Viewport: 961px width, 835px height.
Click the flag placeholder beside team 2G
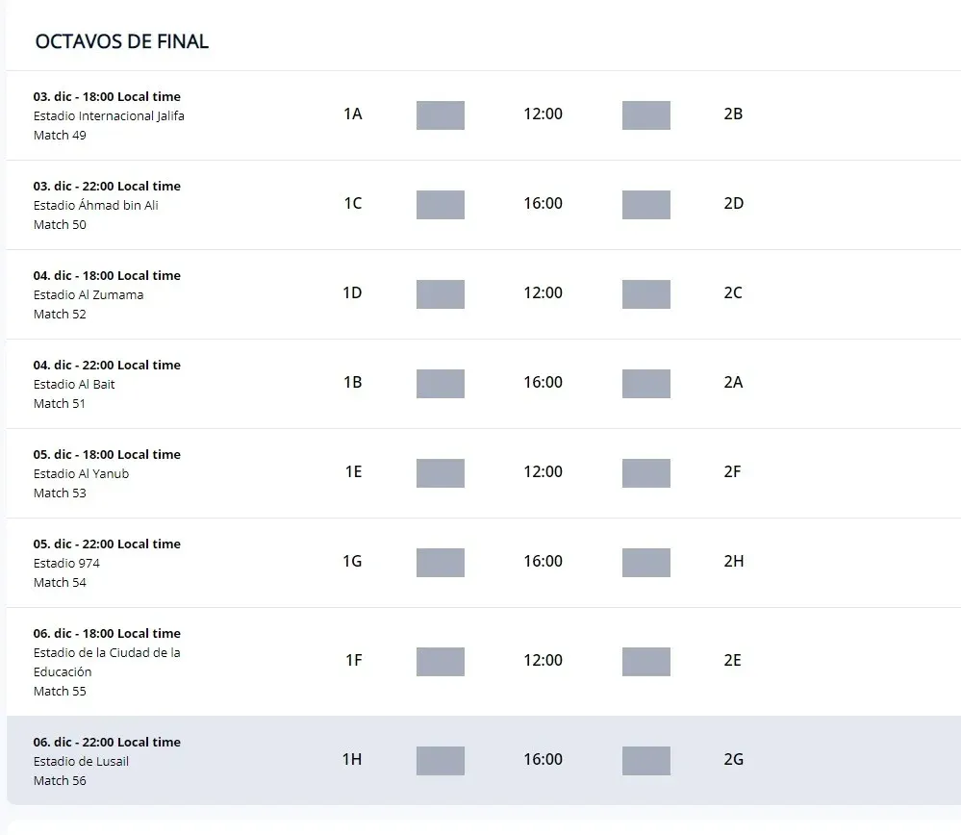pyautogui.click(x=646, y=761)
